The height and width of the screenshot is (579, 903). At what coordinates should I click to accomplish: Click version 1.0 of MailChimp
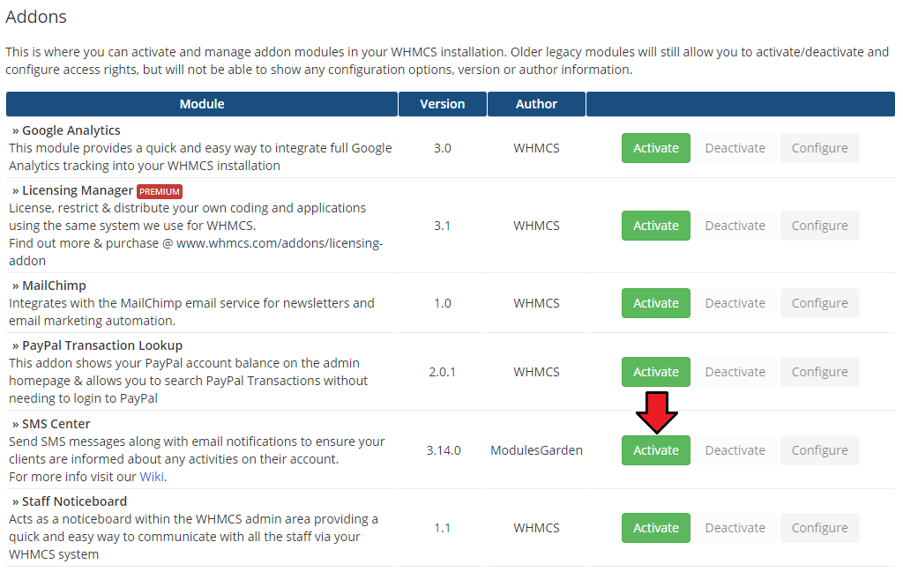443,303
